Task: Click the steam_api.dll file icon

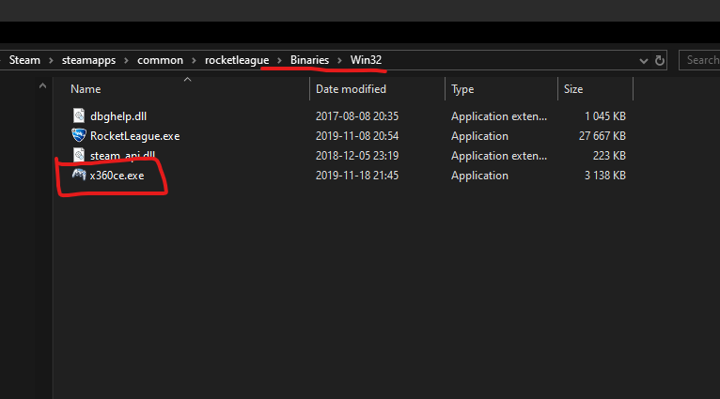Action: tap(79, 155)
